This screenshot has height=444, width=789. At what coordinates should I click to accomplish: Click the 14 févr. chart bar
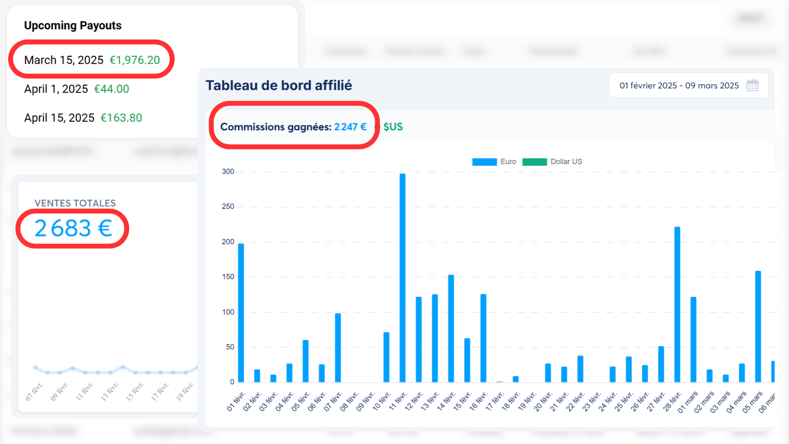click(451, 328)
